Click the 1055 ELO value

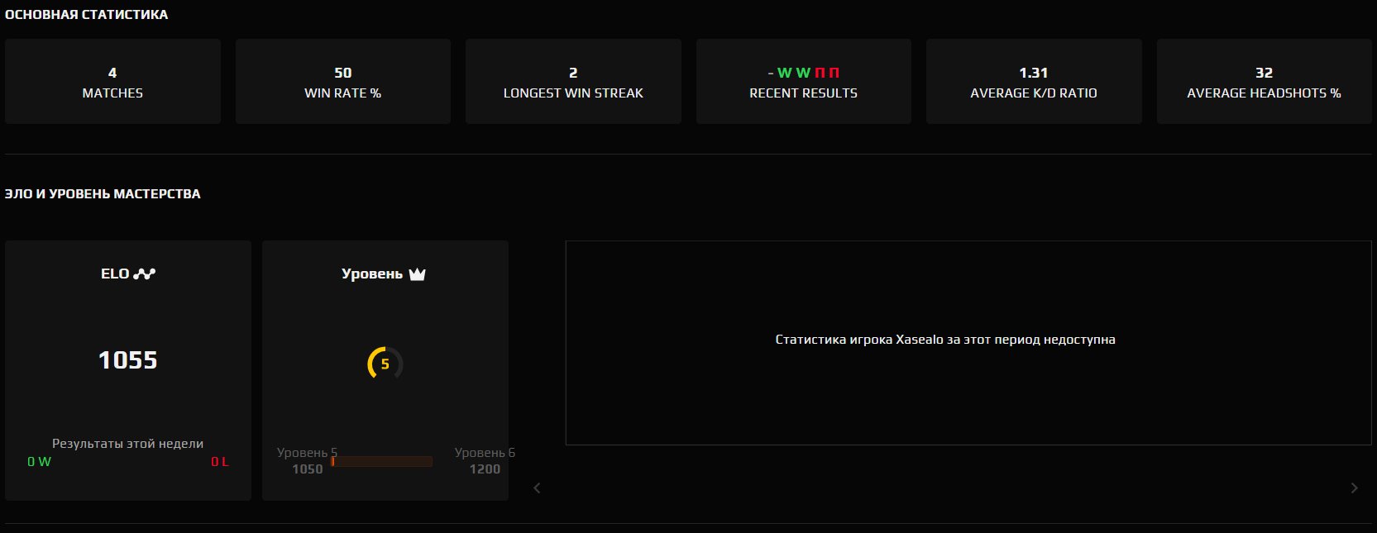tap(127, 360)
